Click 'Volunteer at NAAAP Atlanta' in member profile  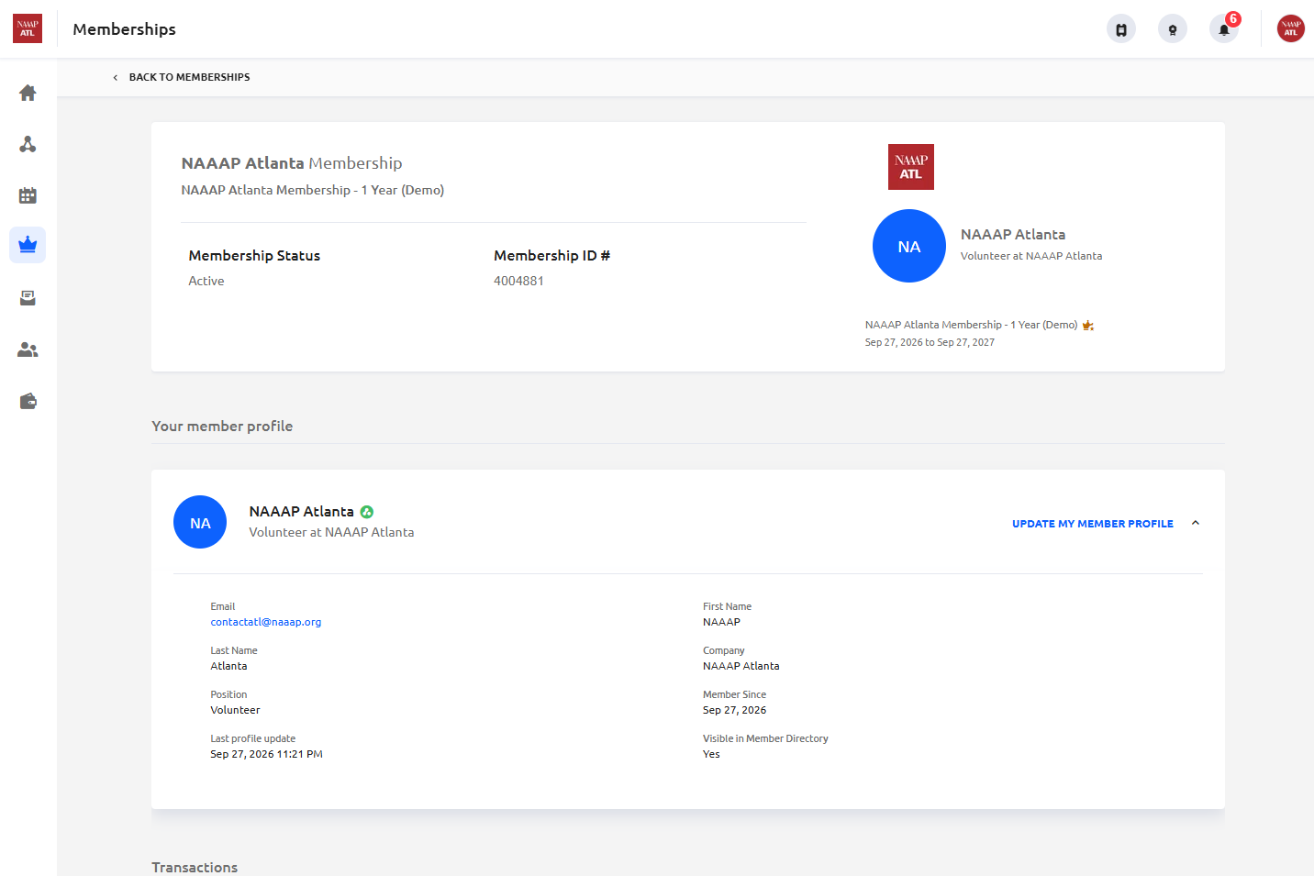click(331, 532)
